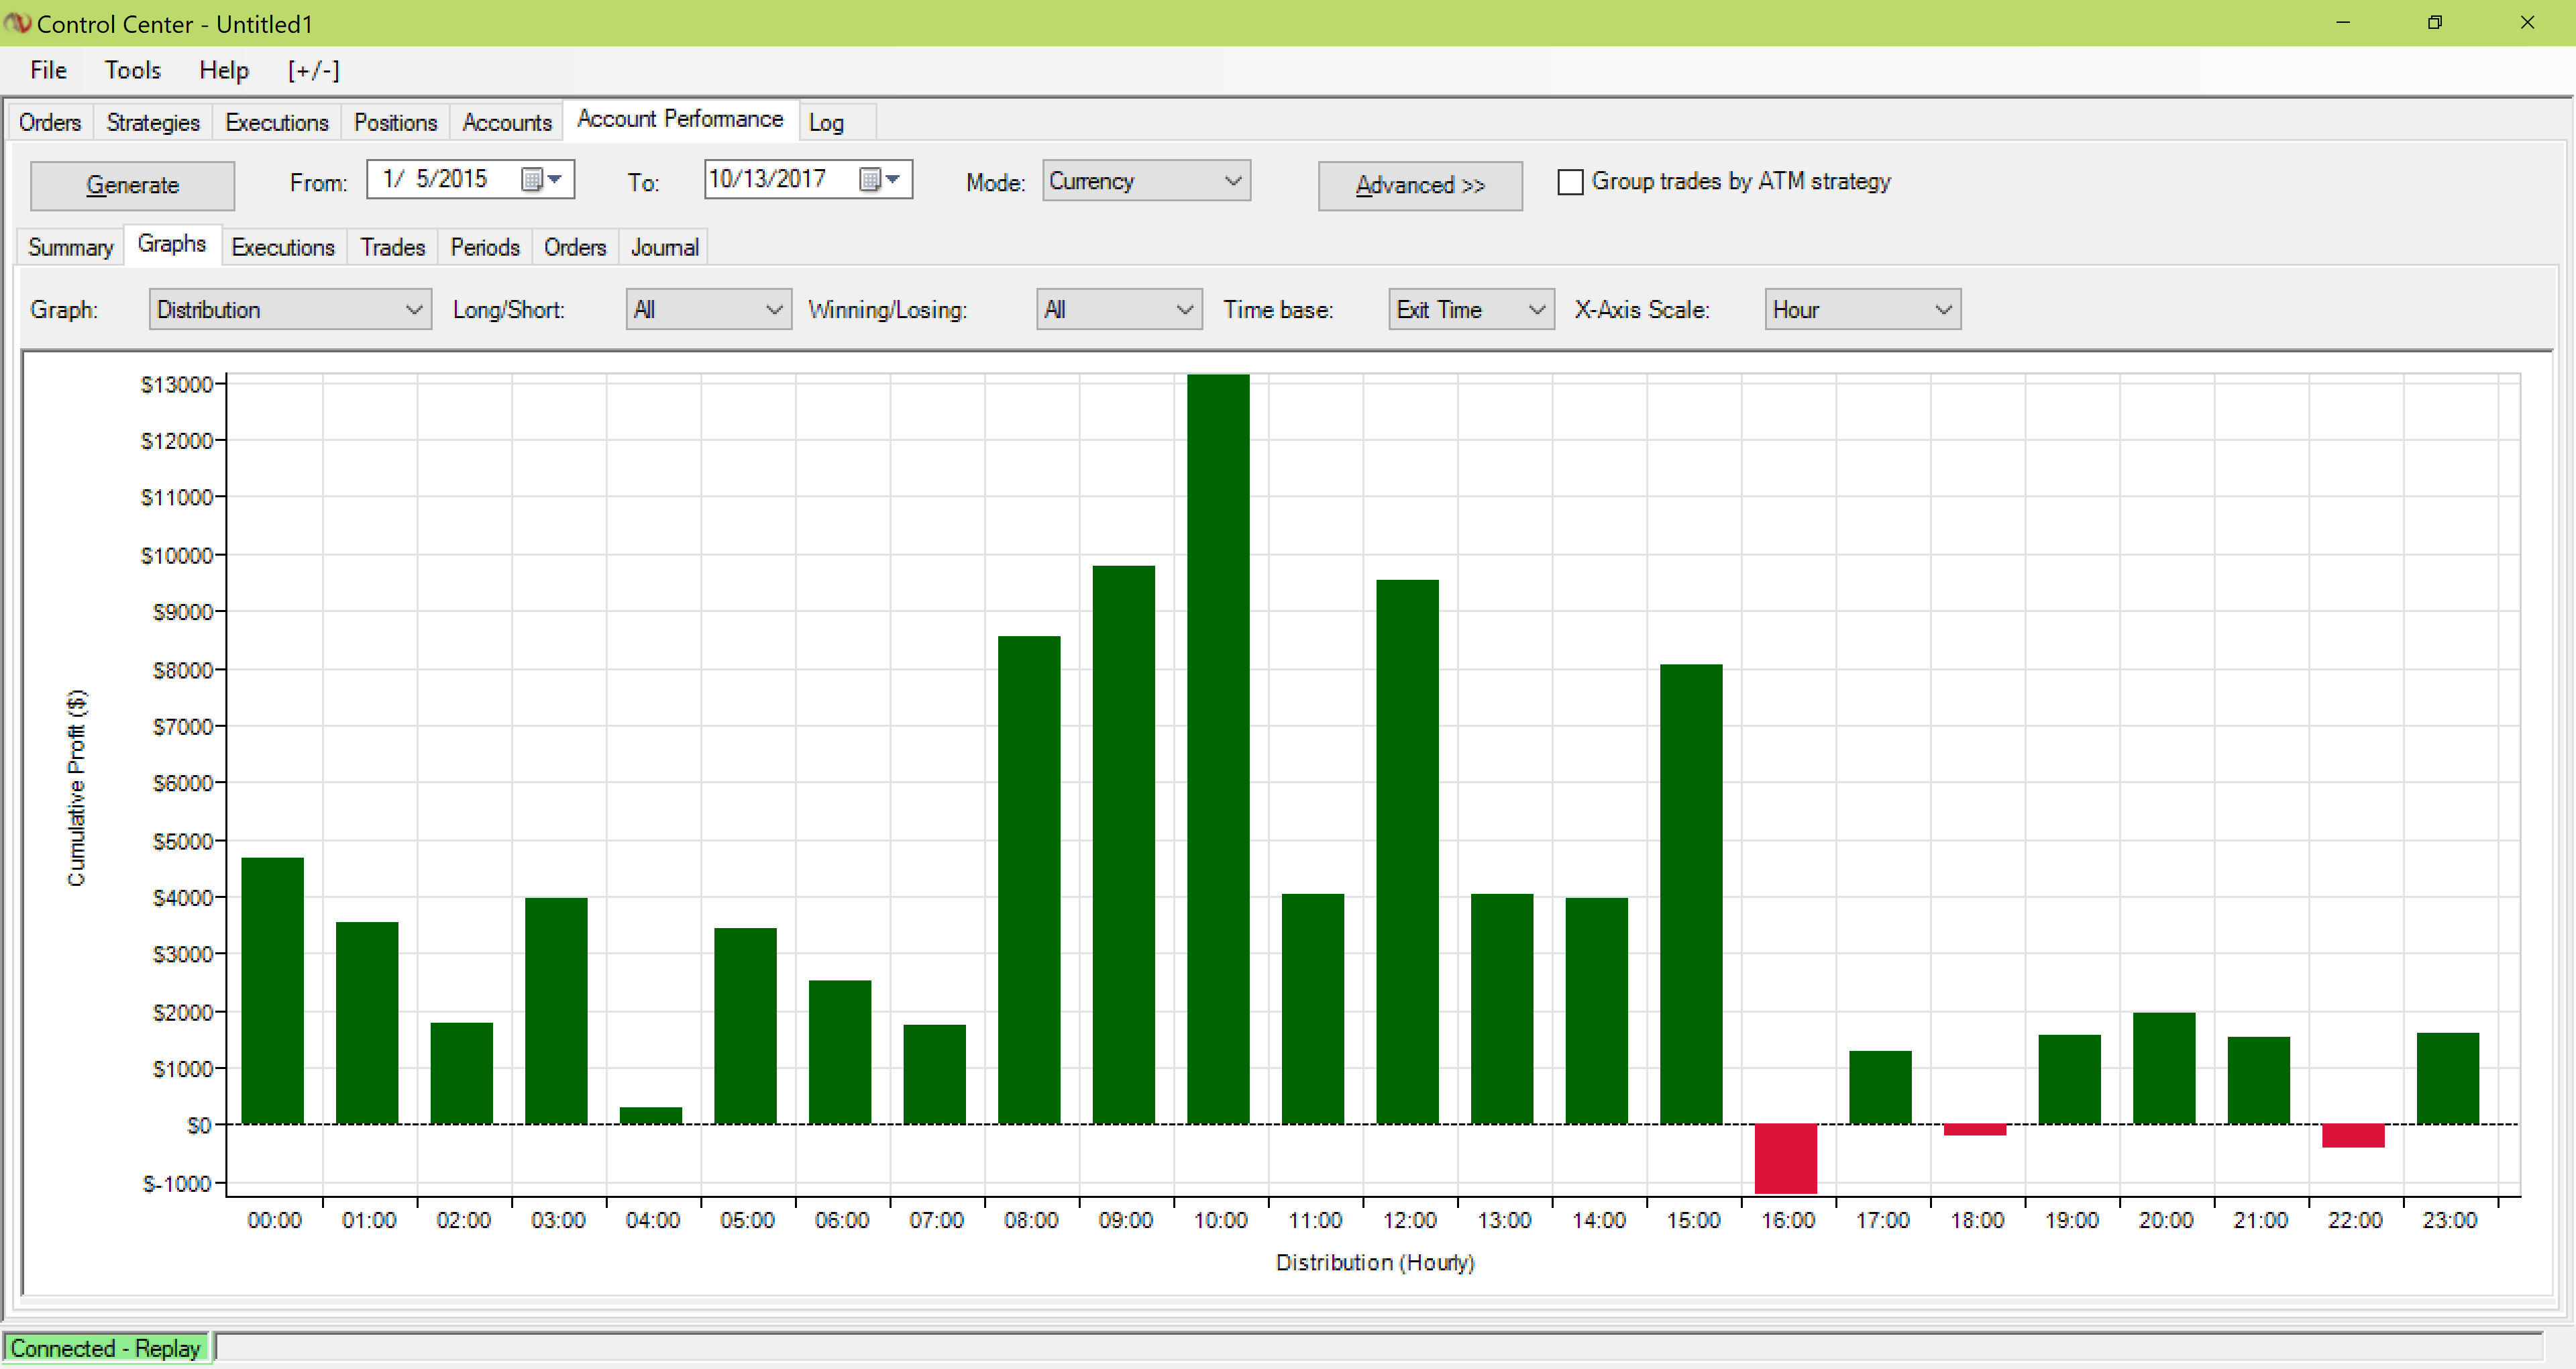Switch to the Orders main tab

[x=50, y=122]
